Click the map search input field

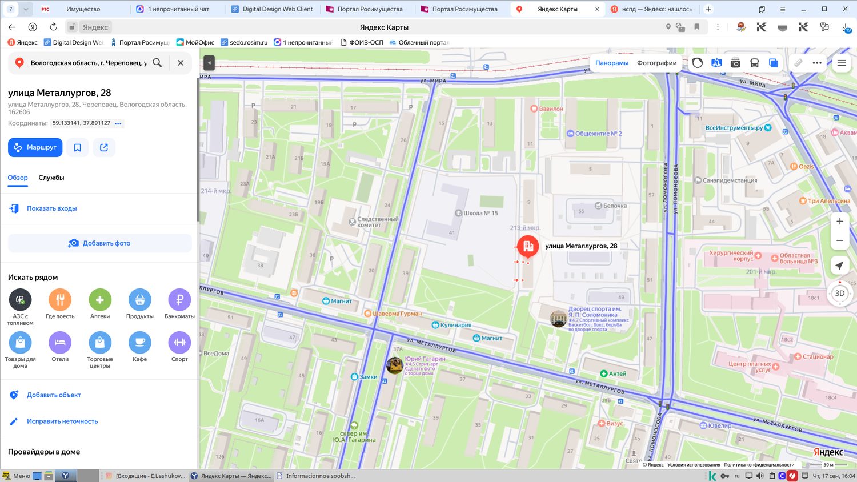coord(89,63)
